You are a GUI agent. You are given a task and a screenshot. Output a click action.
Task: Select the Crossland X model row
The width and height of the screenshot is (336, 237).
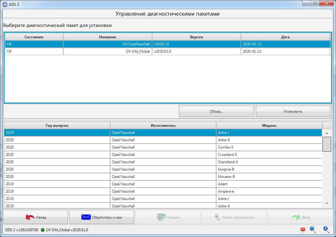coord(163,155)
